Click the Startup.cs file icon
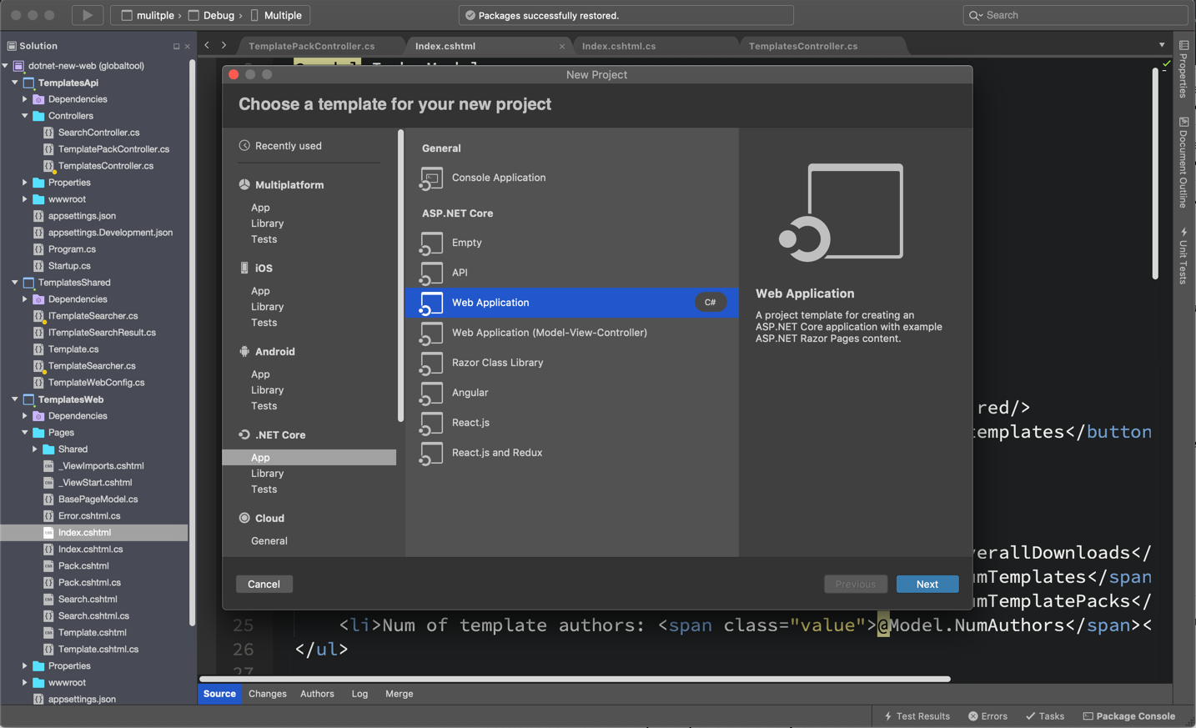This screenshot has width=1196, height=728. [38, 265]
